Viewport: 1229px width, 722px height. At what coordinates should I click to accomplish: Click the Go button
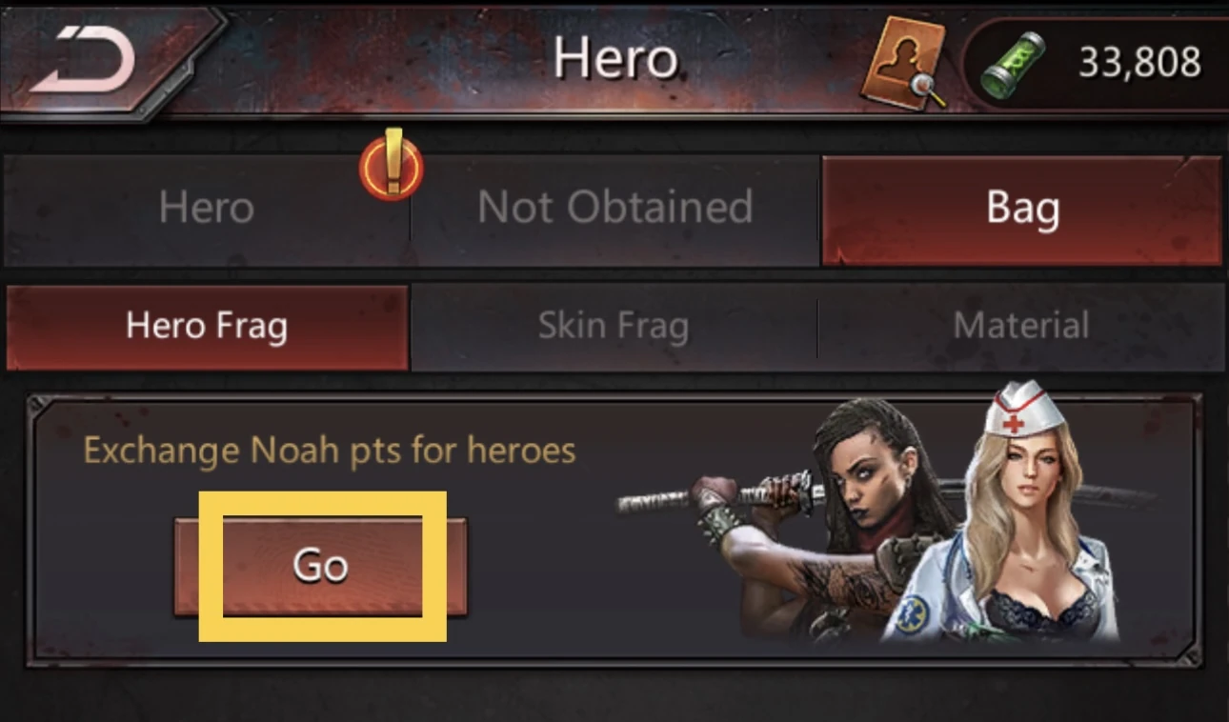320,566
